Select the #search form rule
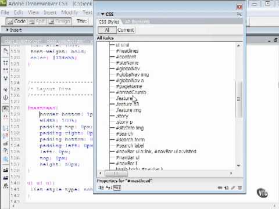The image size is (279, 209). tap(130, 140)
